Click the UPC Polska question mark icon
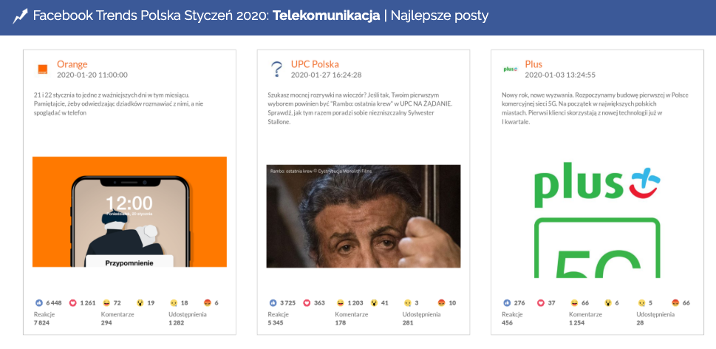Viewport: 716px width, 349px height. coord(276,70)
